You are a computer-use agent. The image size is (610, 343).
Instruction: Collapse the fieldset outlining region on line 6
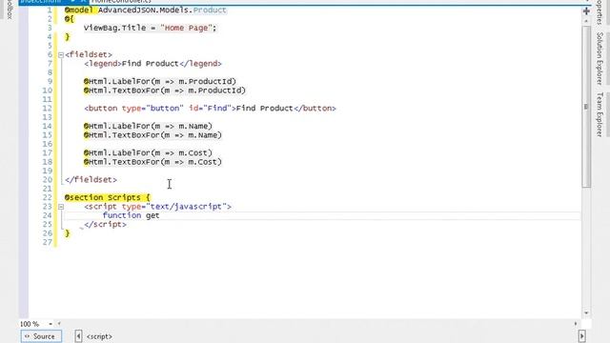[x=61, y=55]
